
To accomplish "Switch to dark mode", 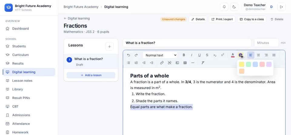I will 234,7.
